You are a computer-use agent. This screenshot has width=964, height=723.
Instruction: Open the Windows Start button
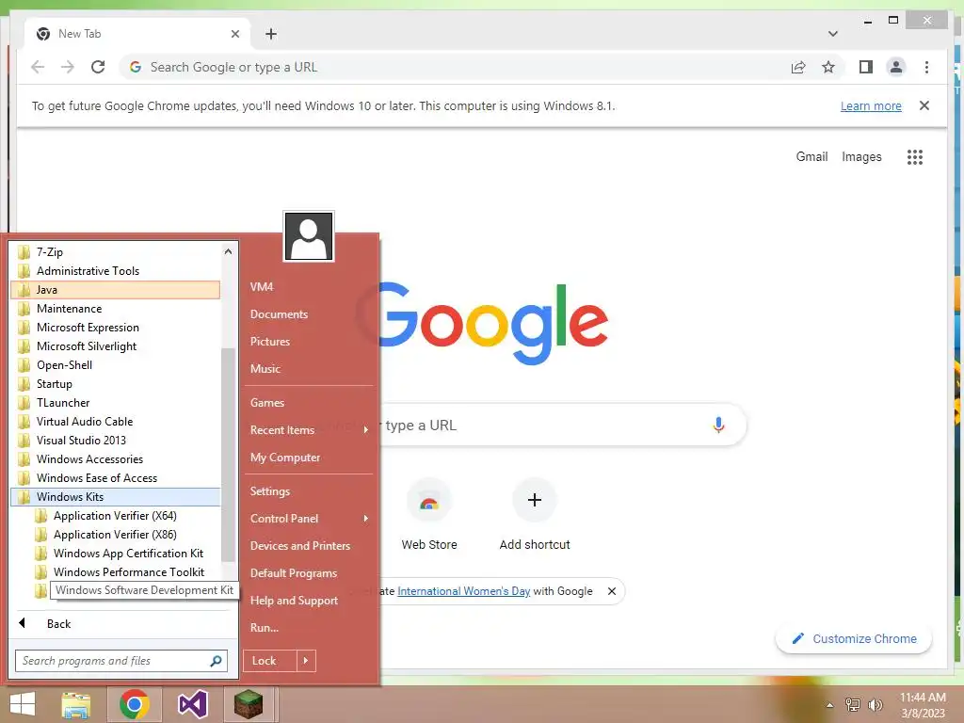(x=23, y=704)
